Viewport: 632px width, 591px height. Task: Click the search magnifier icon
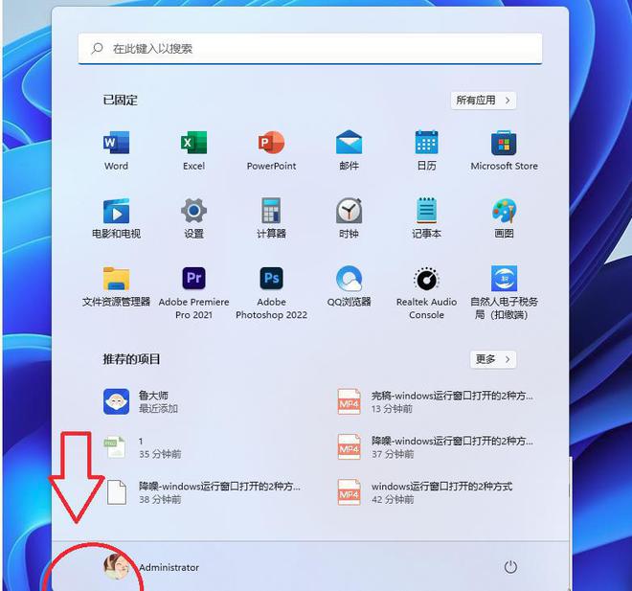click(x=97, y=49)
